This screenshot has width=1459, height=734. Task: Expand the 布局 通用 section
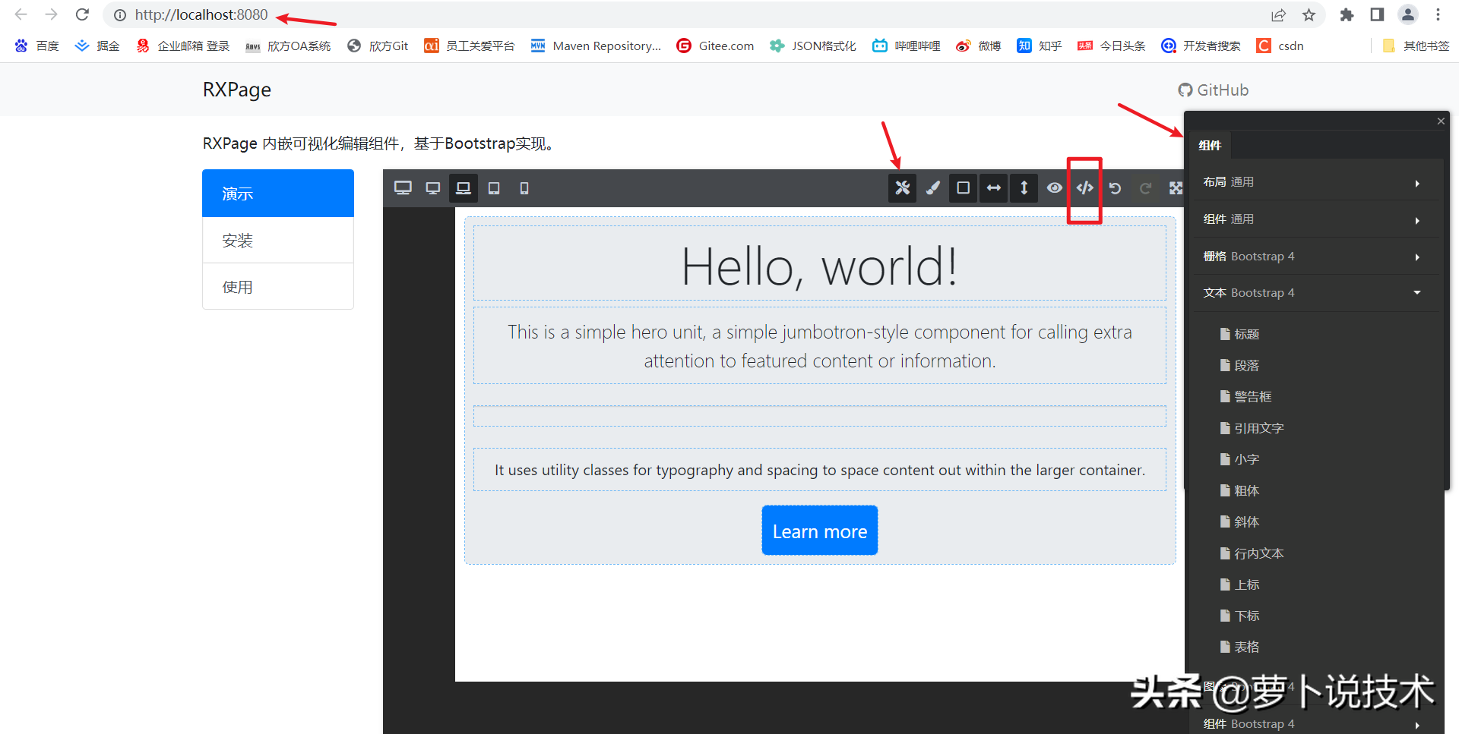pos(1315,182)
